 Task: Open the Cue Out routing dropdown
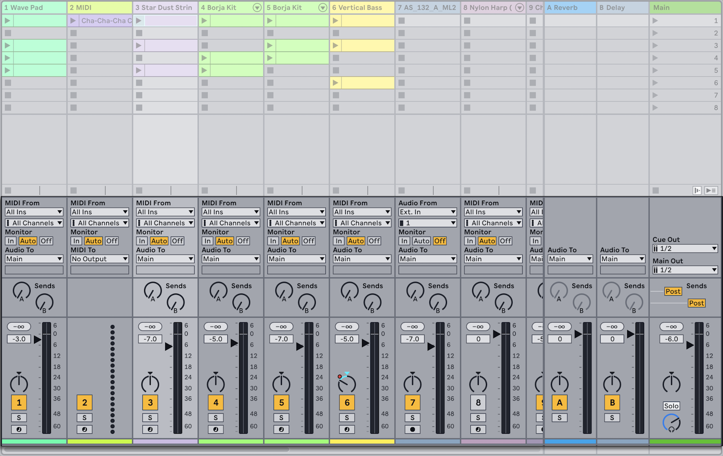[x=685, y=248]
